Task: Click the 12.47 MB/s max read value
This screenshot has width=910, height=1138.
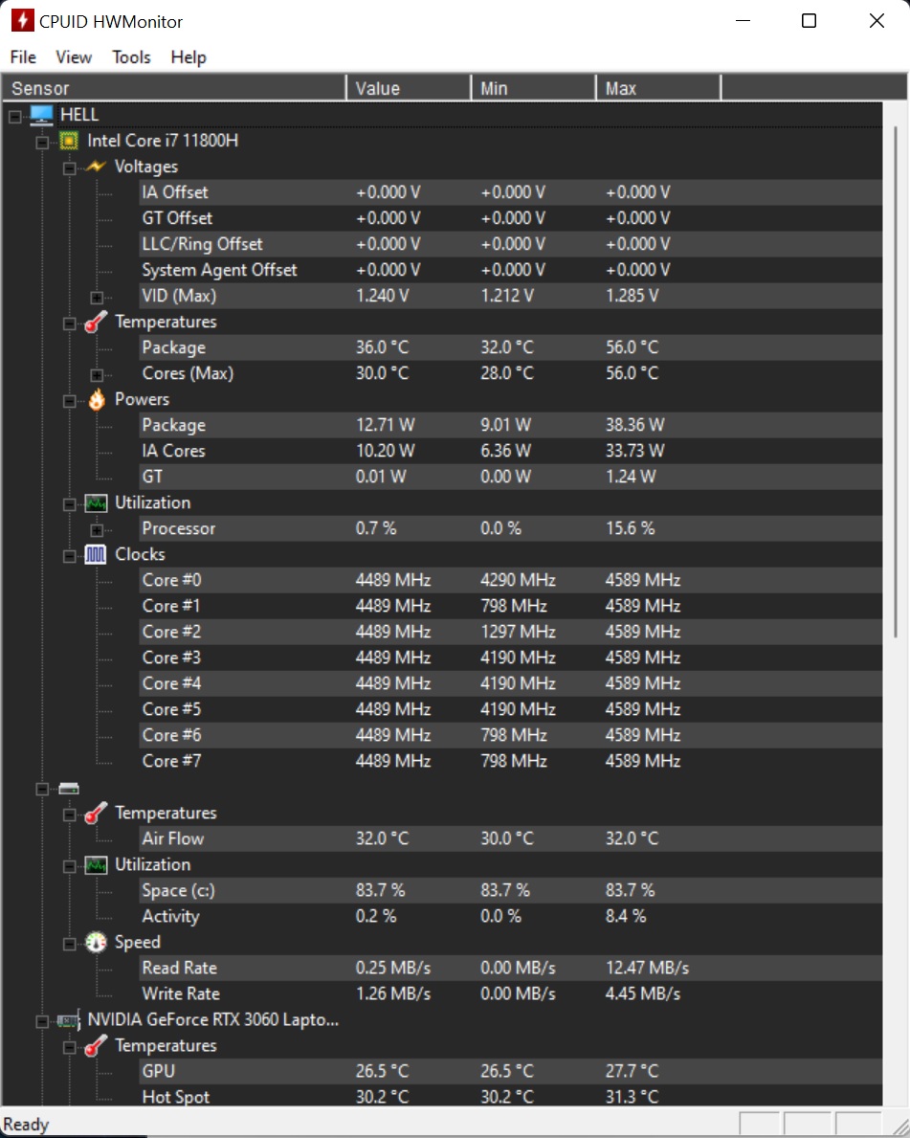Action: click(647, 969)
